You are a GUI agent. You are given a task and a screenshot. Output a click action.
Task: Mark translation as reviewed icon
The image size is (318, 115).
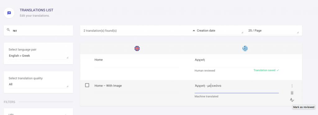292,100
